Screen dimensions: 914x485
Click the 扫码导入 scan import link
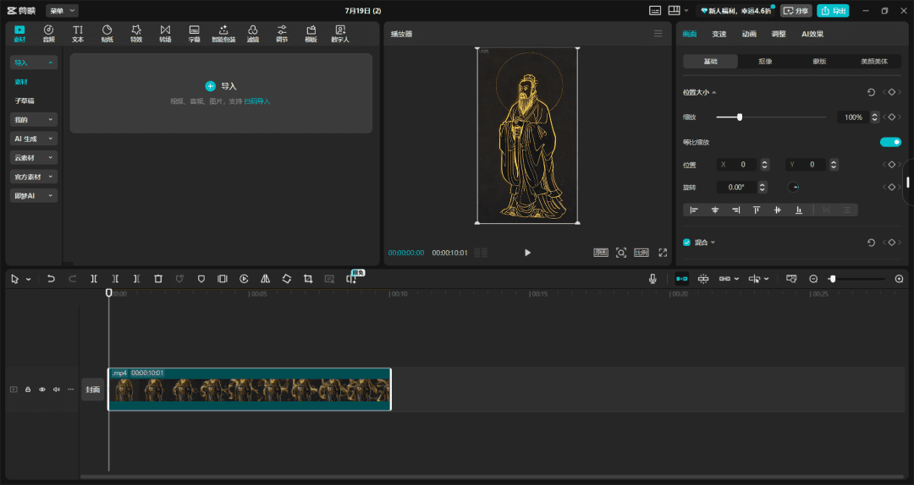click(x=257, y=101)
